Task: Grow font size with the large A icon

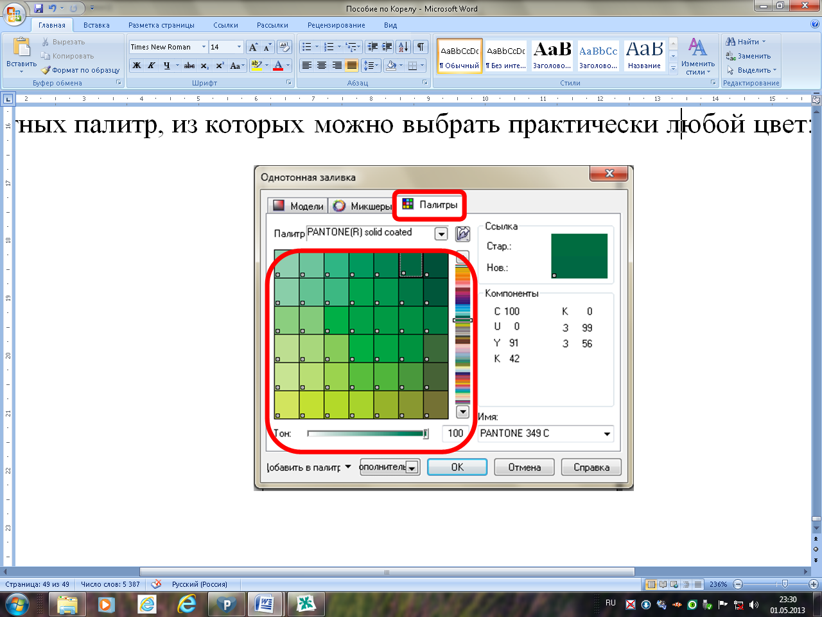Action: pyautogui.click(x=253, y=47)
